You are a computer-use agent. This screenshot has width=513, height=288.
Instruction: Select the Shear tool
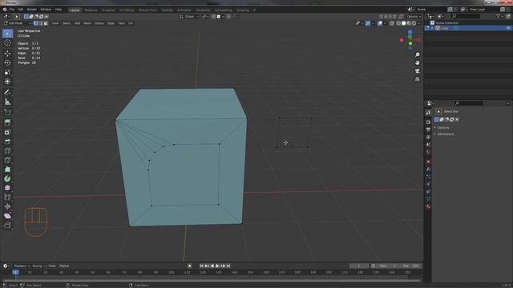(x=7, y=216)
